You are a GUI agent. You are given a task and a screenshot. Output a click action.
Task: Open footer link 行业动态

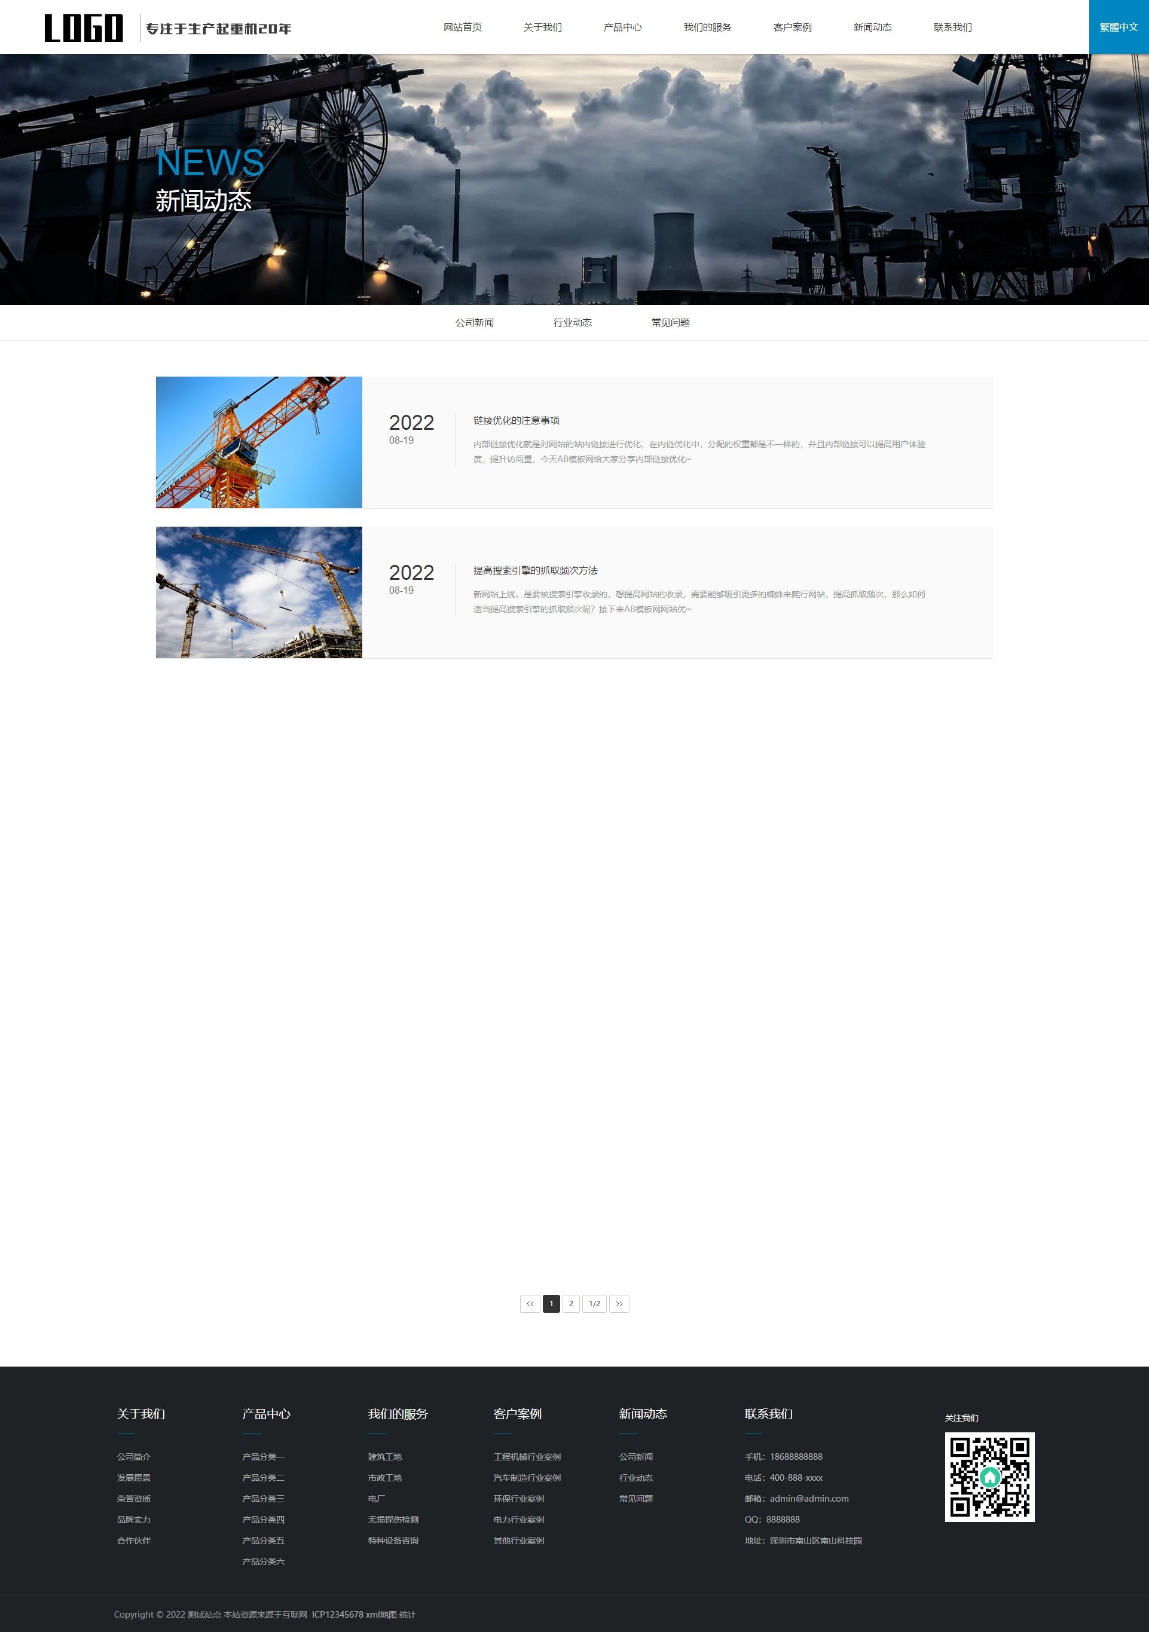point(635,1478)
